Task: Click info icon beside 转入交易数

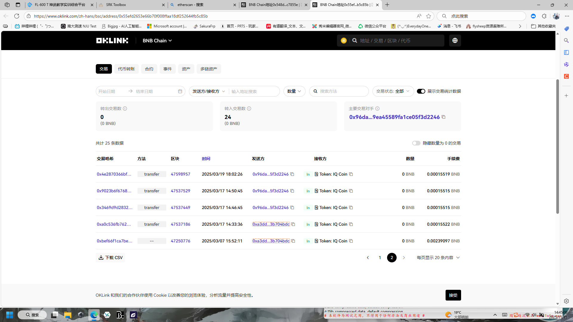Action: pyautogui.click(x=249, y=109)
